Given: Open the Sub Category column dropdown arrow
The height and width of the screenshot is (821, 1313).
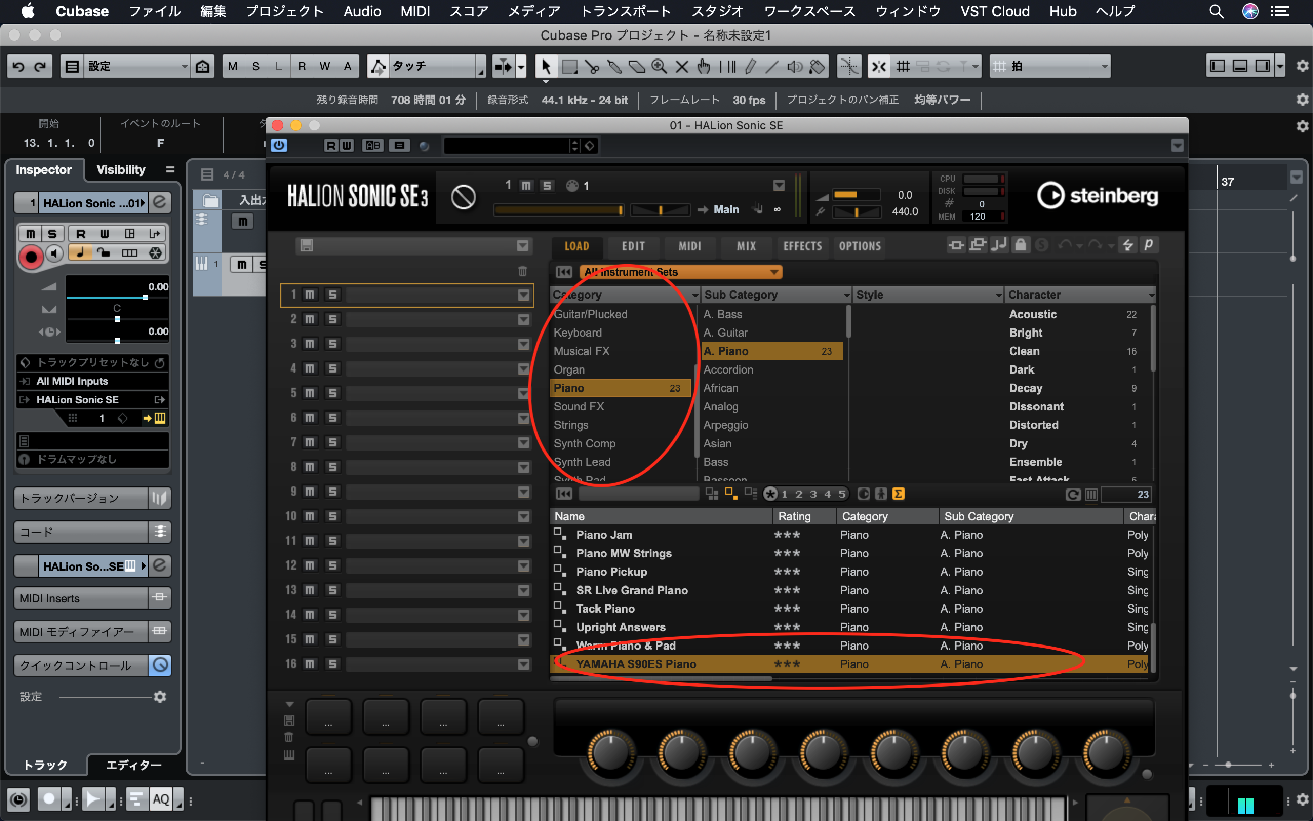Looking at the screenshot, I should pyautogui.click(x=846, y=295).
